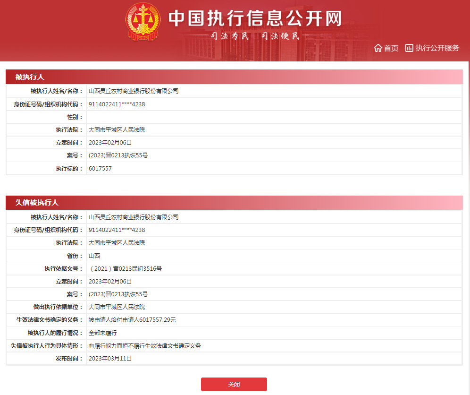This screenshot has width=470, height=395.
Task: Click the chart icon beside 执行公开服务
Action: [409, 48]
